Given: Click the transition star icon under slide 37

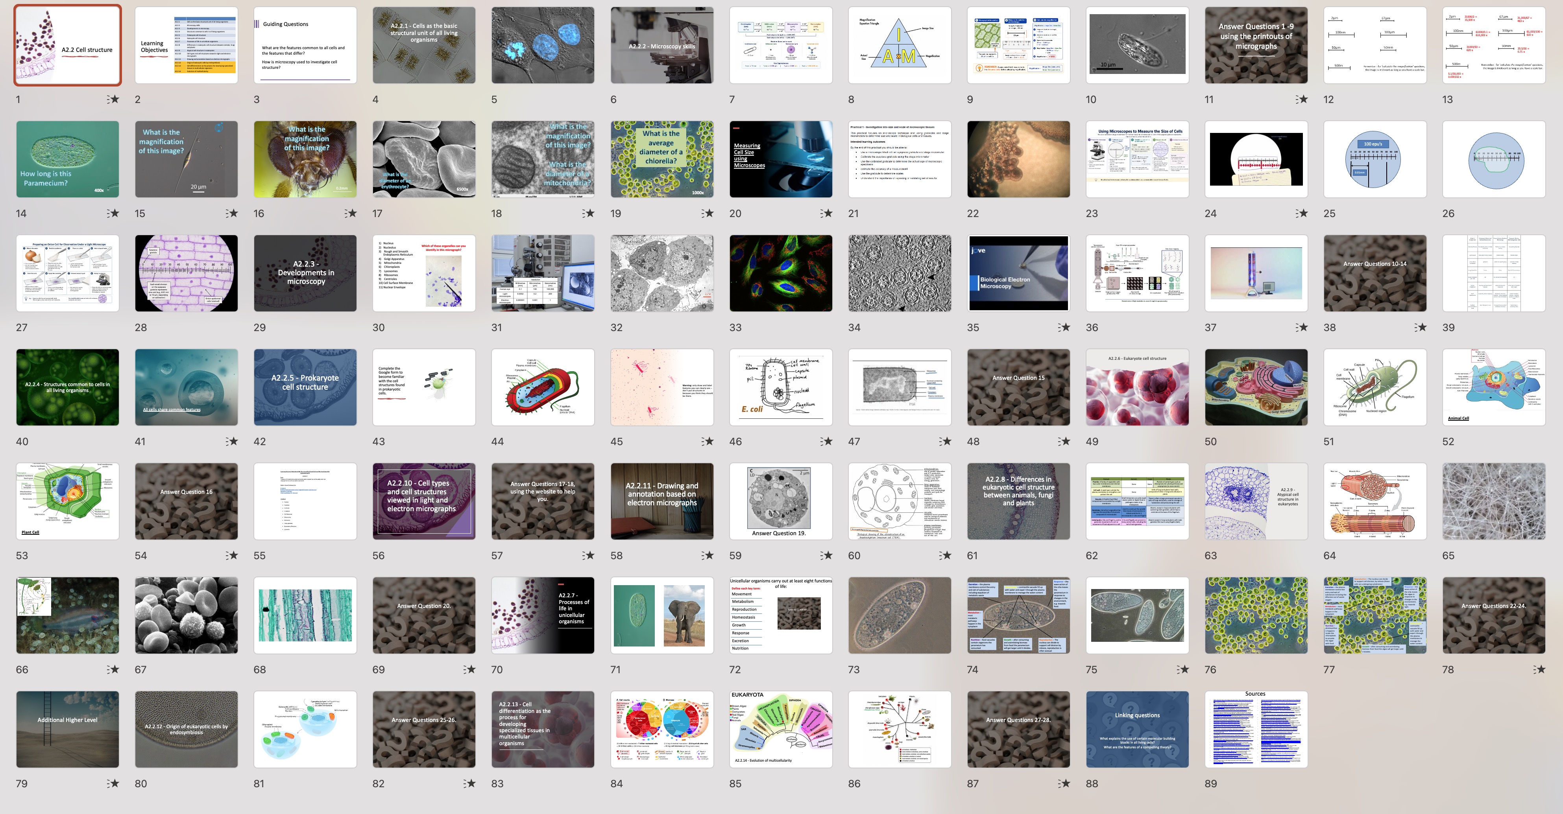Looking at the screenshot, I should [1301, 328].
